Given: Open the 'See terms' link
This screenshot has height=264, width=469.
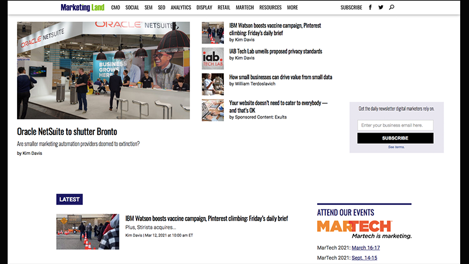Looking at the screenshot, I should (x=396, y=147).
